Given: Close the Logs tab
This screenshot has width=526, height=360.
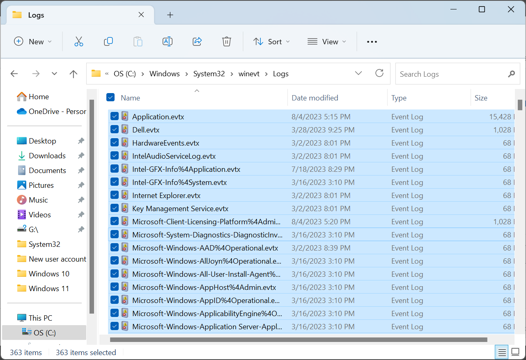Looking at the screenshot, I should coord(141,15).
